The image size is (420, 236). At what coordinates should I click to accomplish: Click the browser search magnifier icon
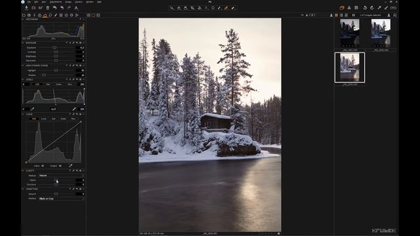(x=395, y=15)
